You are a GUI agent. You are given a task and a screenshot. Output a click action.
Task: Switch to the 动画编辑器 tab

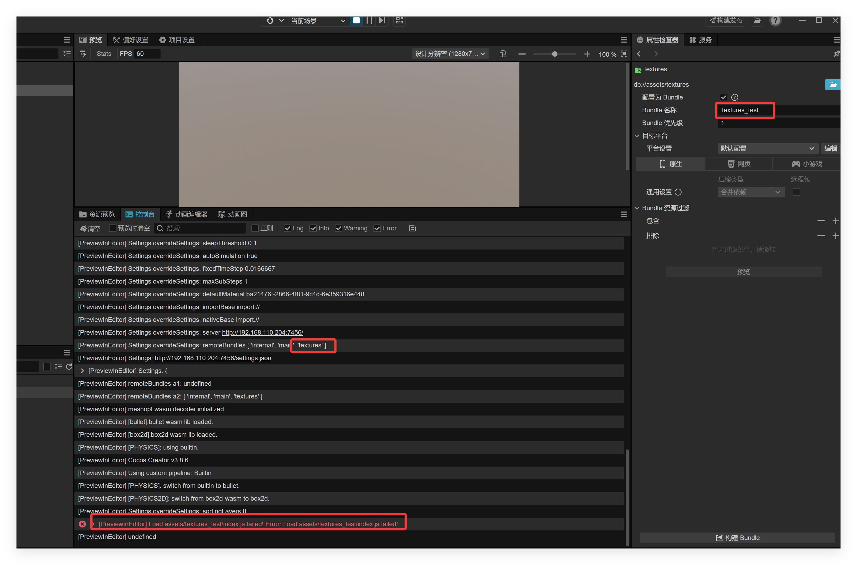point(187,215)
